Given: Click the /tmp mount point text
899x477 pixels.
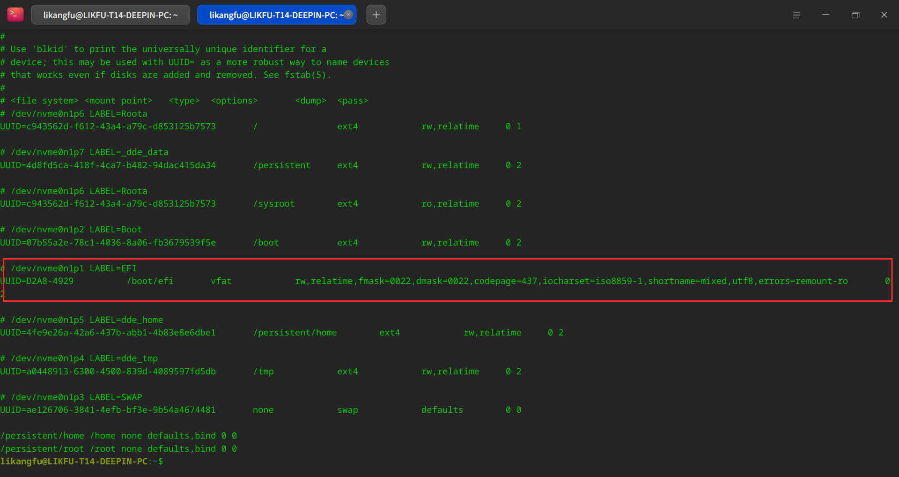Looking at the screenshot, I should [264, 372].
